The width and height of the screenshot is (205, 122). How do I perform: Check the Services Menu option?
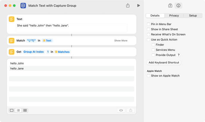coord(153,50)
